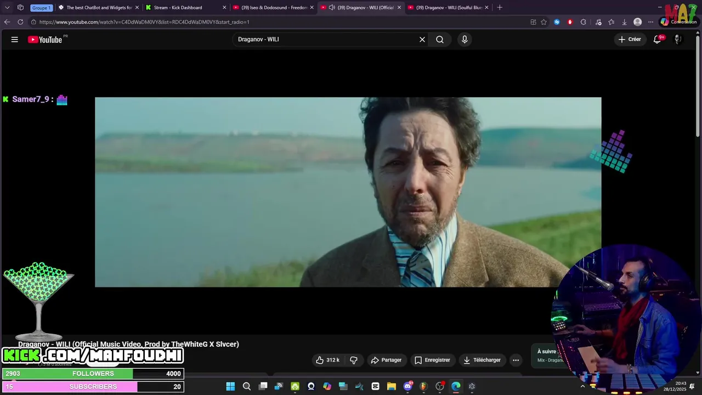Start voice search with the microphone
Screen dimensions: 702x395
pyautogui.click(x=465, y=39)
